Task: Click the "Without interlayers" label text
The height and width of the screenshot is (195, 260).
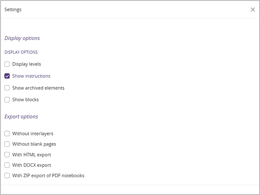Action: 33,134
